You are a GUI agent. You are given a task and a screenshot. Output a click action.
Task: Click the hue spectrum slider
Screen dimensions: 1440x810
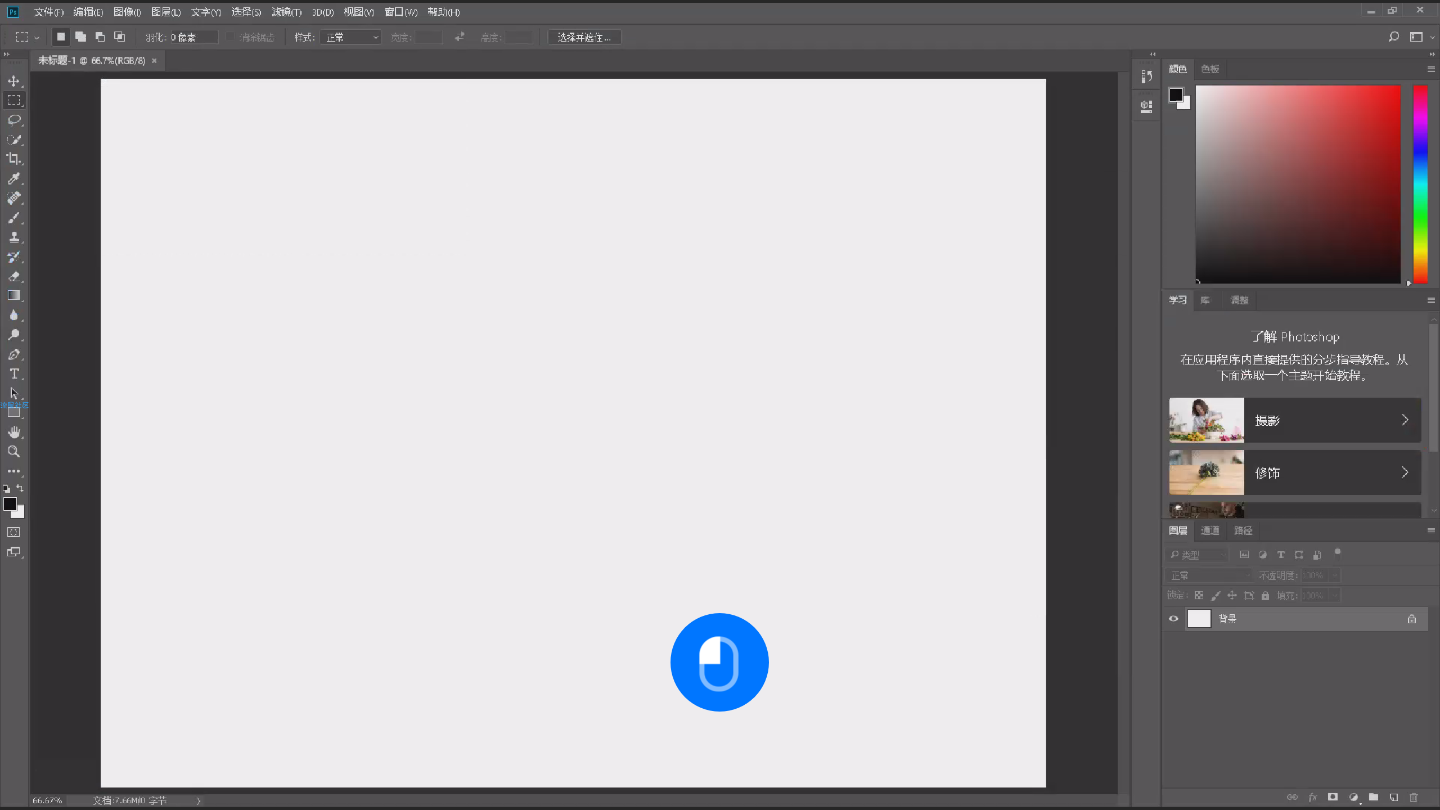(1420, 184)
